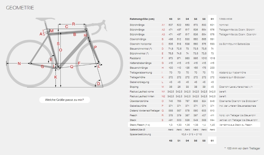Select frame size 56 column header
This screenshot has width=264, height=155.
[x=195, y=19]
